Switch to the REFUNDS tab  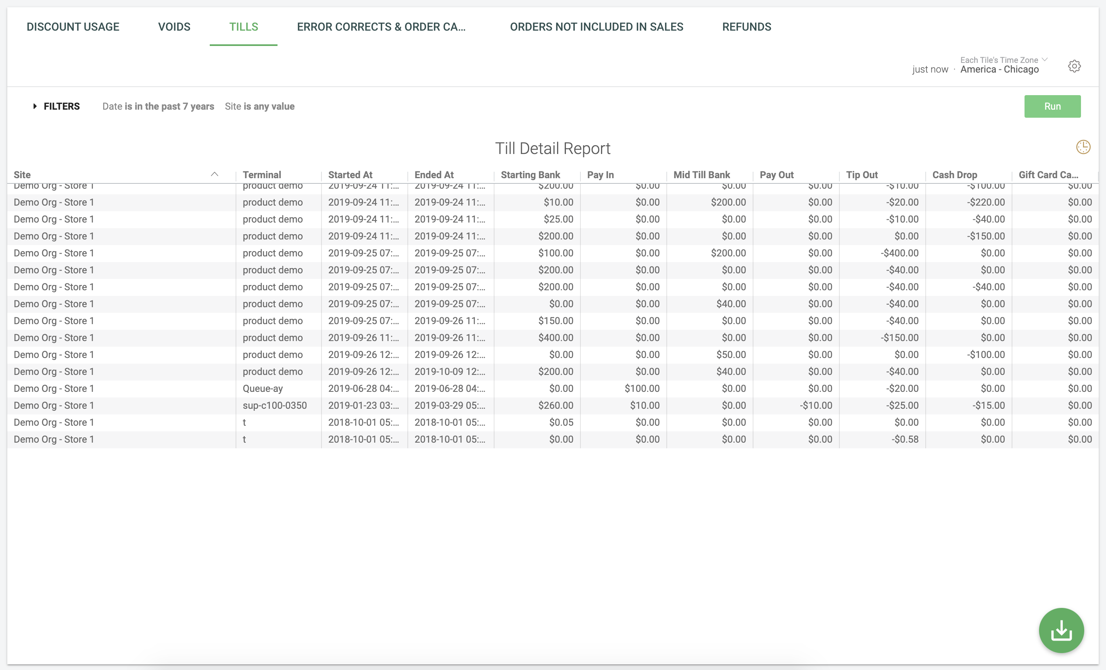click(747, 27)
